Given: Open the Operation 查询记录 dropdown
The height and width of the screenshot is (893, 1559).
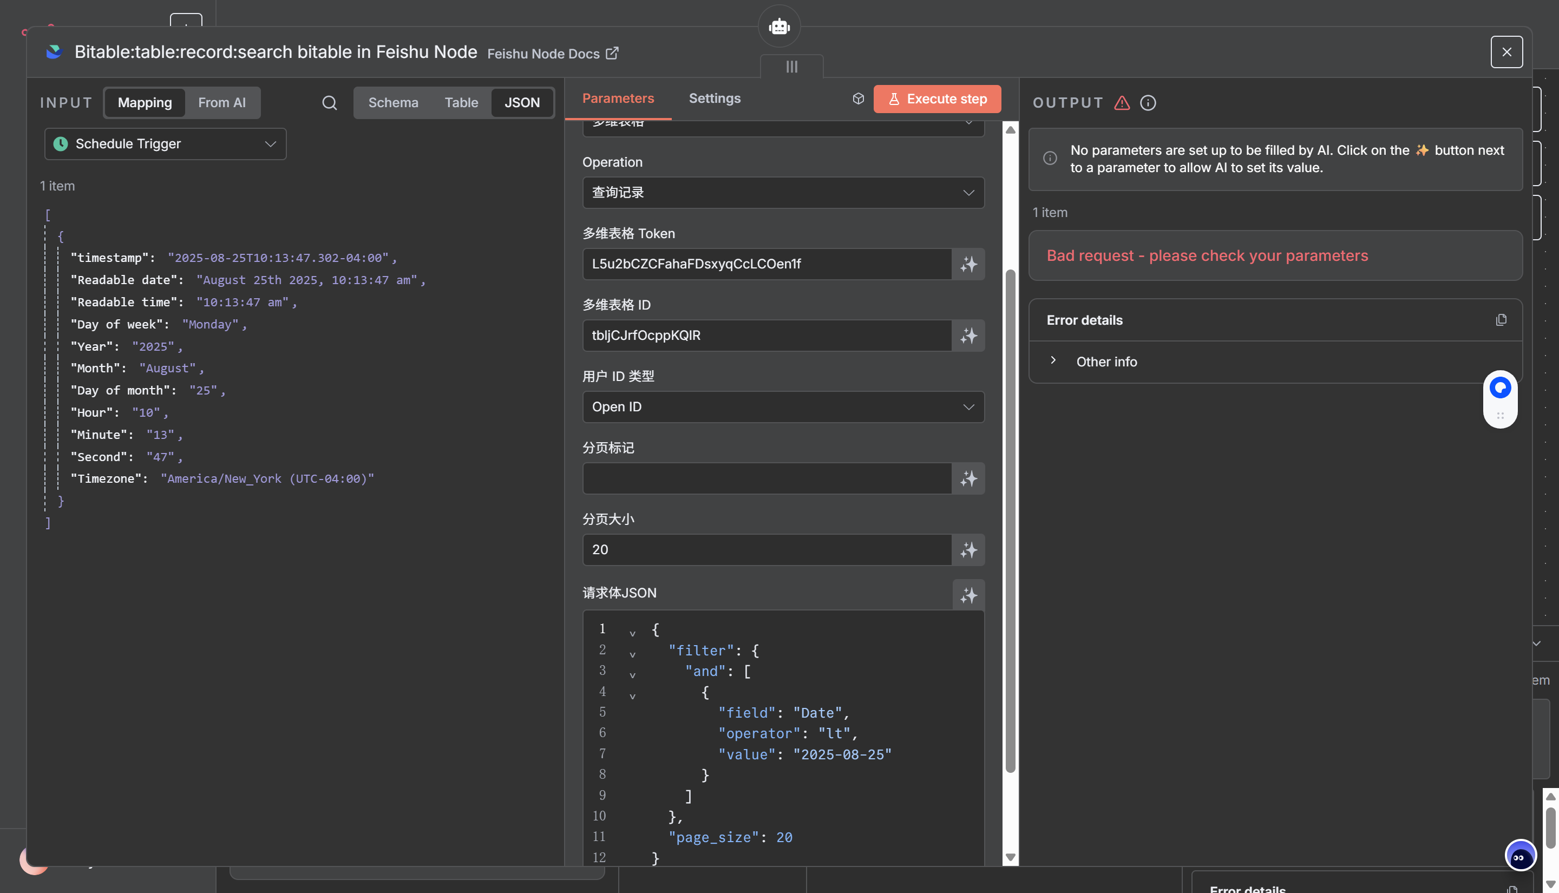Looking at the screenshot, I should [783, 193].
